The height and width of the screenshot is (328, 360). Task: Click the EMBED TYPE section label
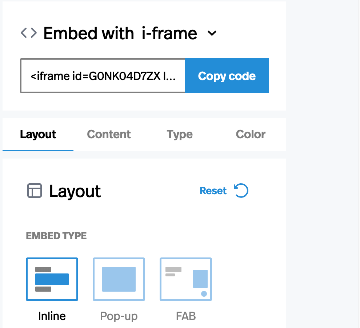[x=56, y=236]
